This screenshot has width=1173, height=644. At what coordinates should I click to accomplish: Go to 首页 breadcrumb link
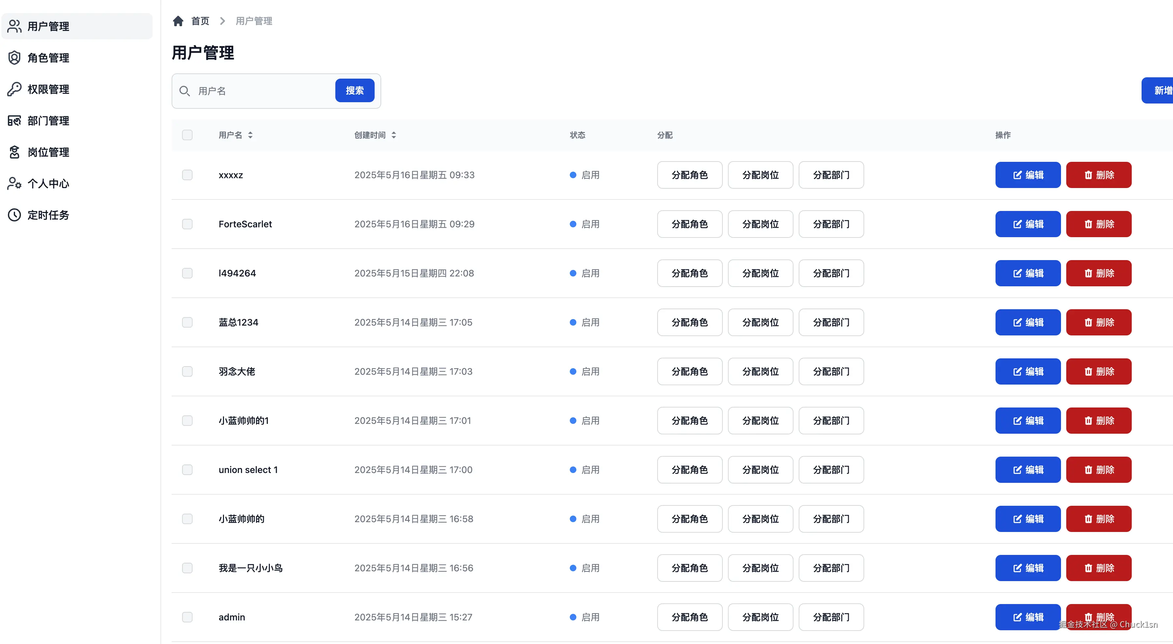tap(200, 21)
